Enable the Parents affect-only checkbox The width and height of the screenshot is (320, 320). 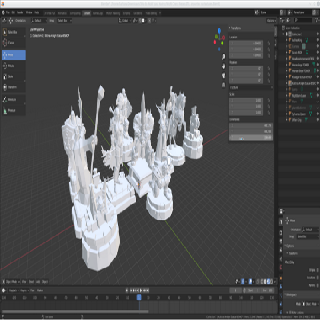tap(318, 285)
